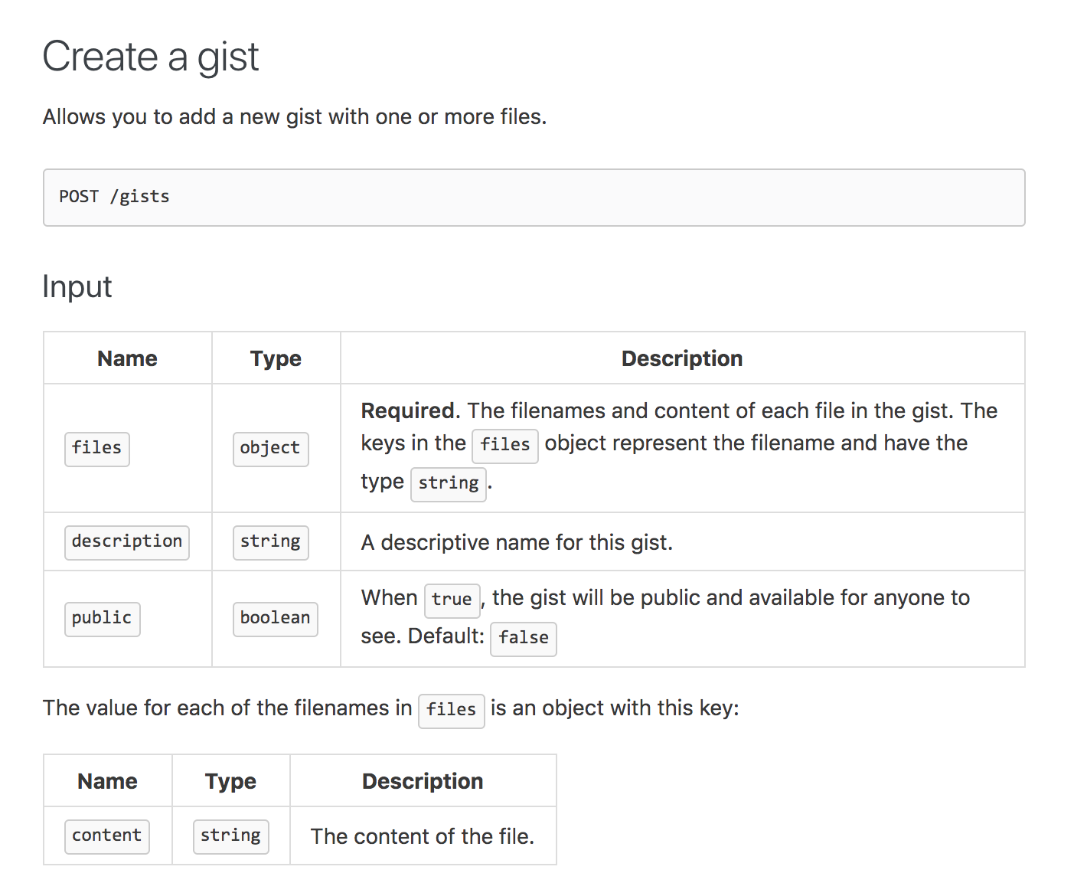The image size is (1087, 896).
Task: Click The content of the file cell
Action: [423, 836]
